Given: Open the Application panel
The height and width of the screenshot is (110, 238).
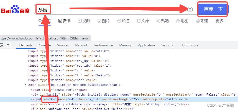Looking at the screenshot, I should 146,45.
